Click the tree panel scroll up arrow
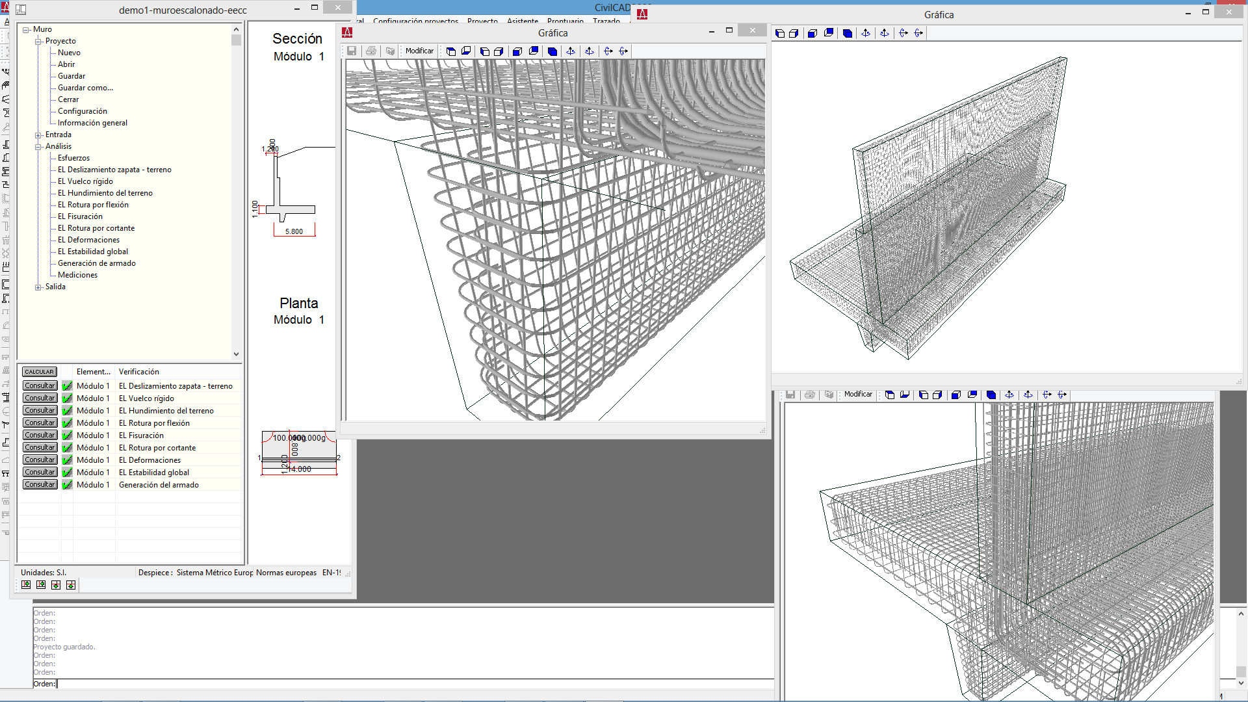 tap(236, 29)
